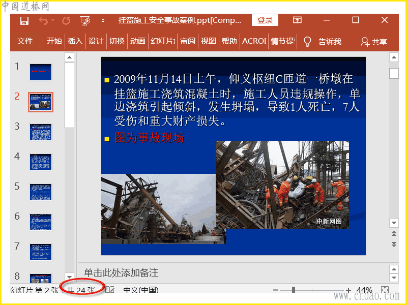Image resolution: width=407 pixels, height=305 pixels.
Task: Click the 登录 sign-in button
Action: coord(265,20)
